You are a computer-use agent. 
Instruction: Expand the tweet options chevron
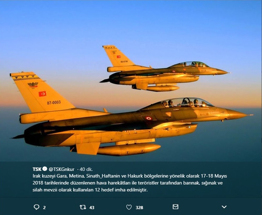[x=224, y=207]
